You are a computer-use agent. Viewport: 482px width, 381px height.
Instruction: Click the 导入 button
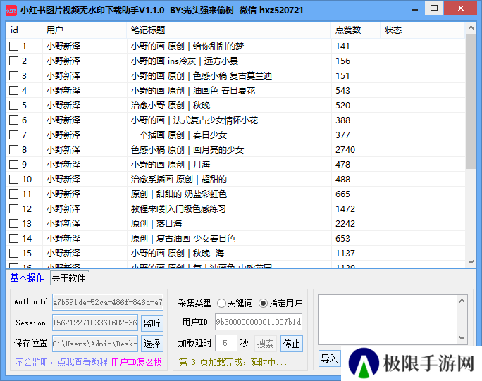pos(329,358)
